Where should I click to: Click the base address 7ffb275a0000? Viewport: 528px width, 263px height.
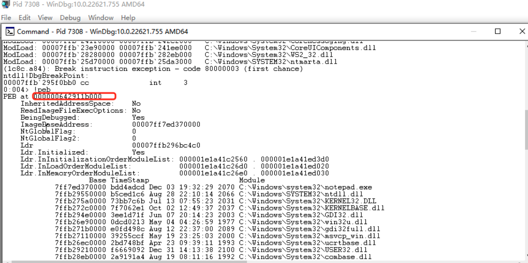click(81, 201)
